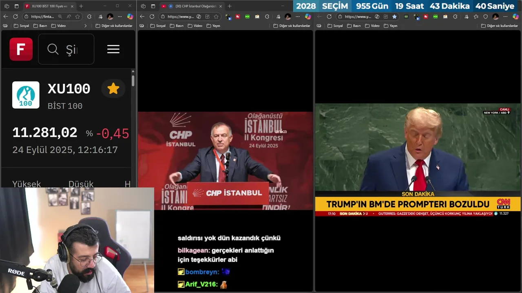Viewport: 522px width, 293px height.
Task: Open the shield browser essentials icon
Action: [x=485, y=17]
